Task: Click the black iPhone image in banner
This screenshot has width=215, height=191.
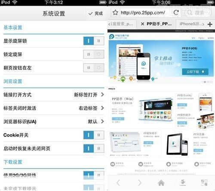Action: tap(144, 66)
